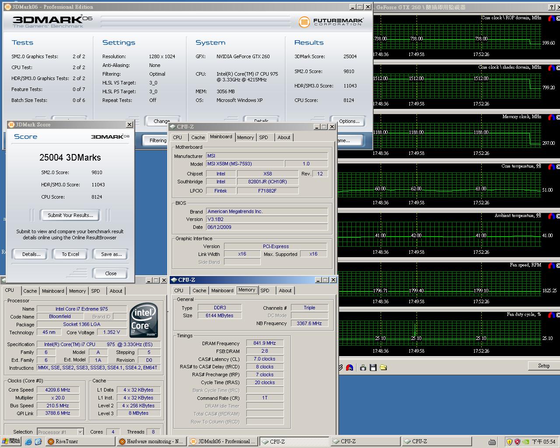Click Details in the 3DMark Score dialog
560x448 pixels.
(31, 254)
